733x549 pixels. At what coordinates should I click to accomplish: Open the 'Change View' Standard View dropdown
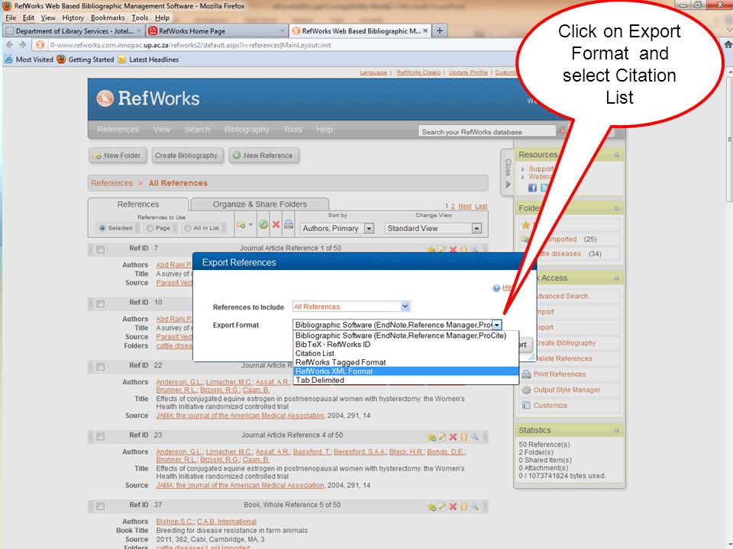(433, 228)
